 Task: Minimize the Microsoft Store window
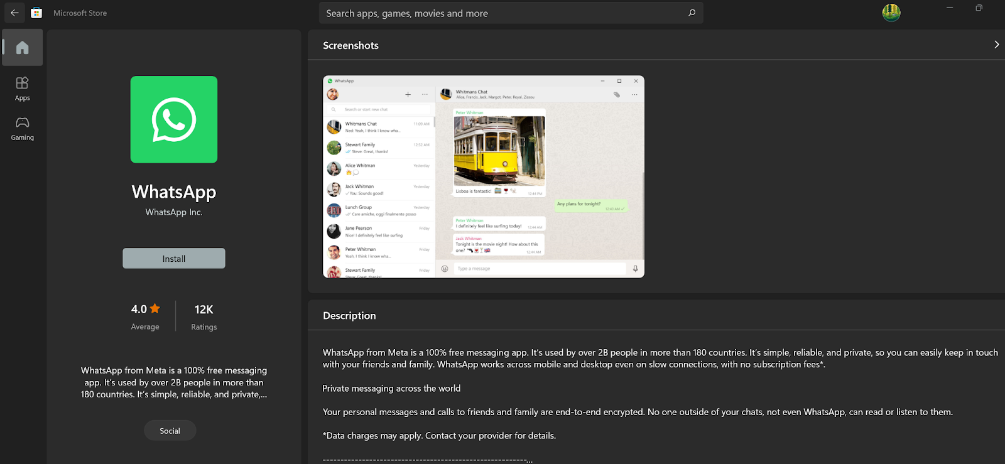950,8
